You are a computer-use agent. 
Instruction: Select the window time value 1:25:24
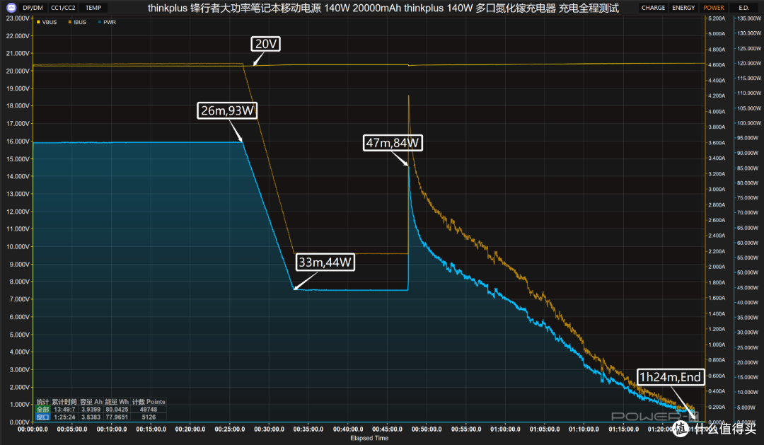[64, 417]
